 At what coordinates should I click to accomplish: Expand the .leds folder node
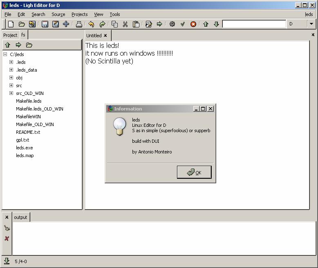(11, 62)
